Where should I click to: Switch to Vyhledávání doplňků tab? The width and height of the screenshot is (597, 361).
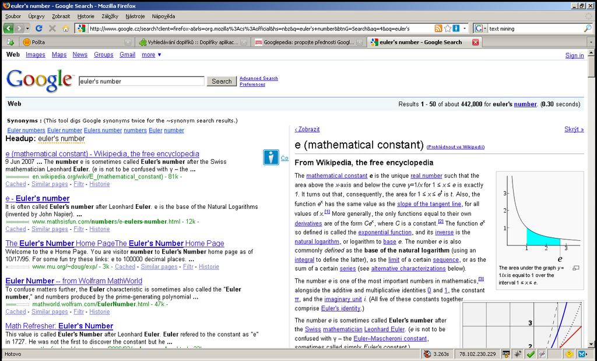(x=192, y=42)
